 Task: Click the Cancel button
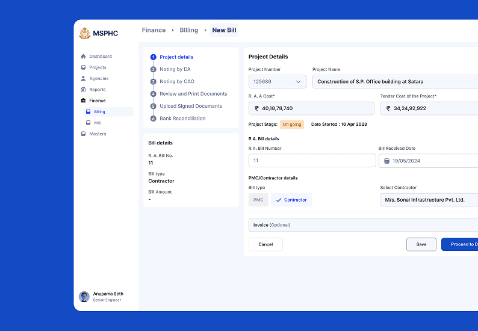[x=265, y=244]
